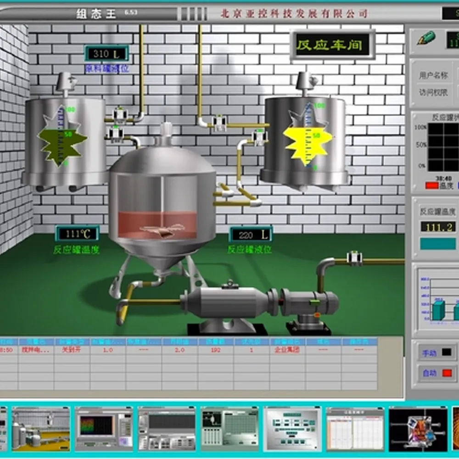Click the 310 L raw material level display
This screenshot has width=459, height=459.
tap(106, 54)
